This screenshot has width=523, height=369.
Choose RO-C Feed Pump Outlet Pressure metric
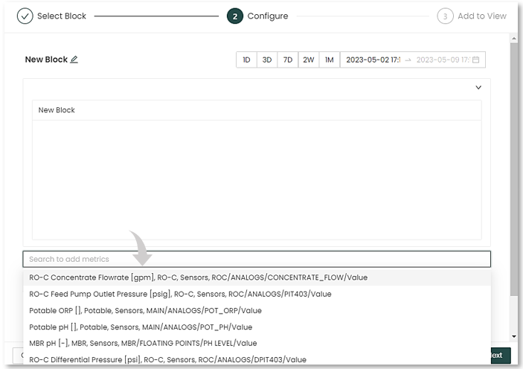click(257, 294)
